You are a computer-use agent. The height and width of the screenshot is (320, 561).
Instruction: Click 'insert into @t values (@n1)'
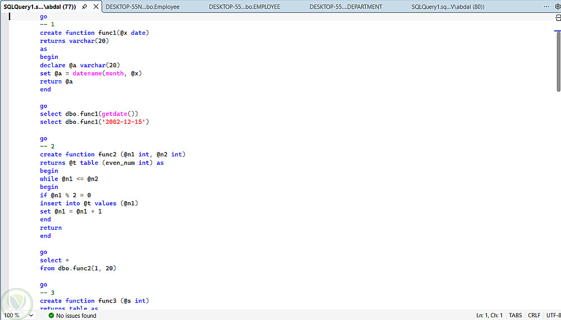pos(89,203)
